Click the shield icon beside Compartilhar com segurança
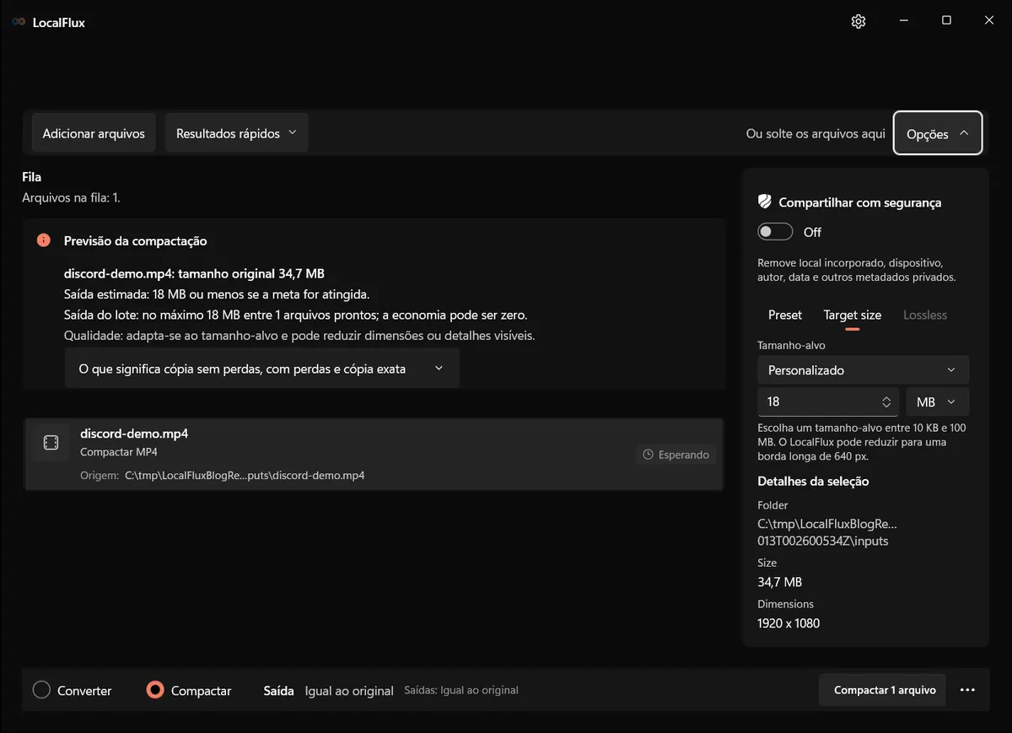Screen dimensions: 1012x733 [765, 202]
